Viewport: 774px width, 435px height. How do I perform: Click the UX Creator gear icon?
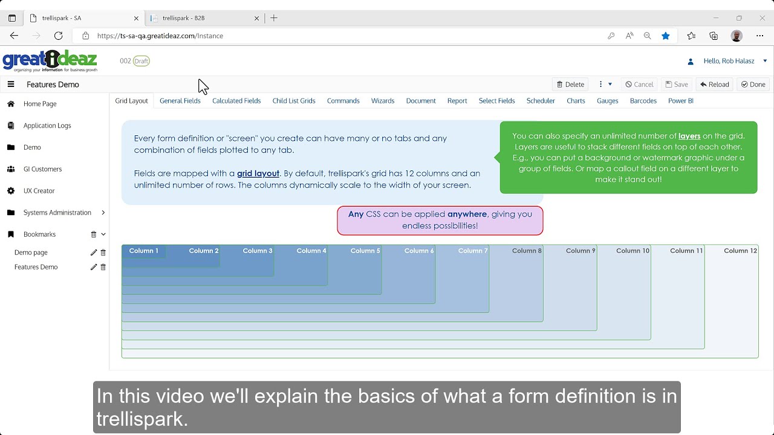coord(11,191)
